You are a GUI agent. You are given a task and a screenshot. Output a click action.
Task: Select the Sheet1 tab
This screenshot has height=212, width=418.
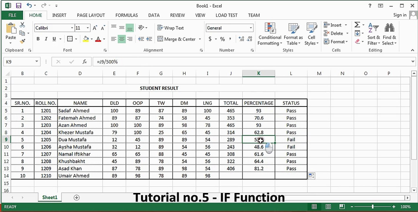click(50, 197)
